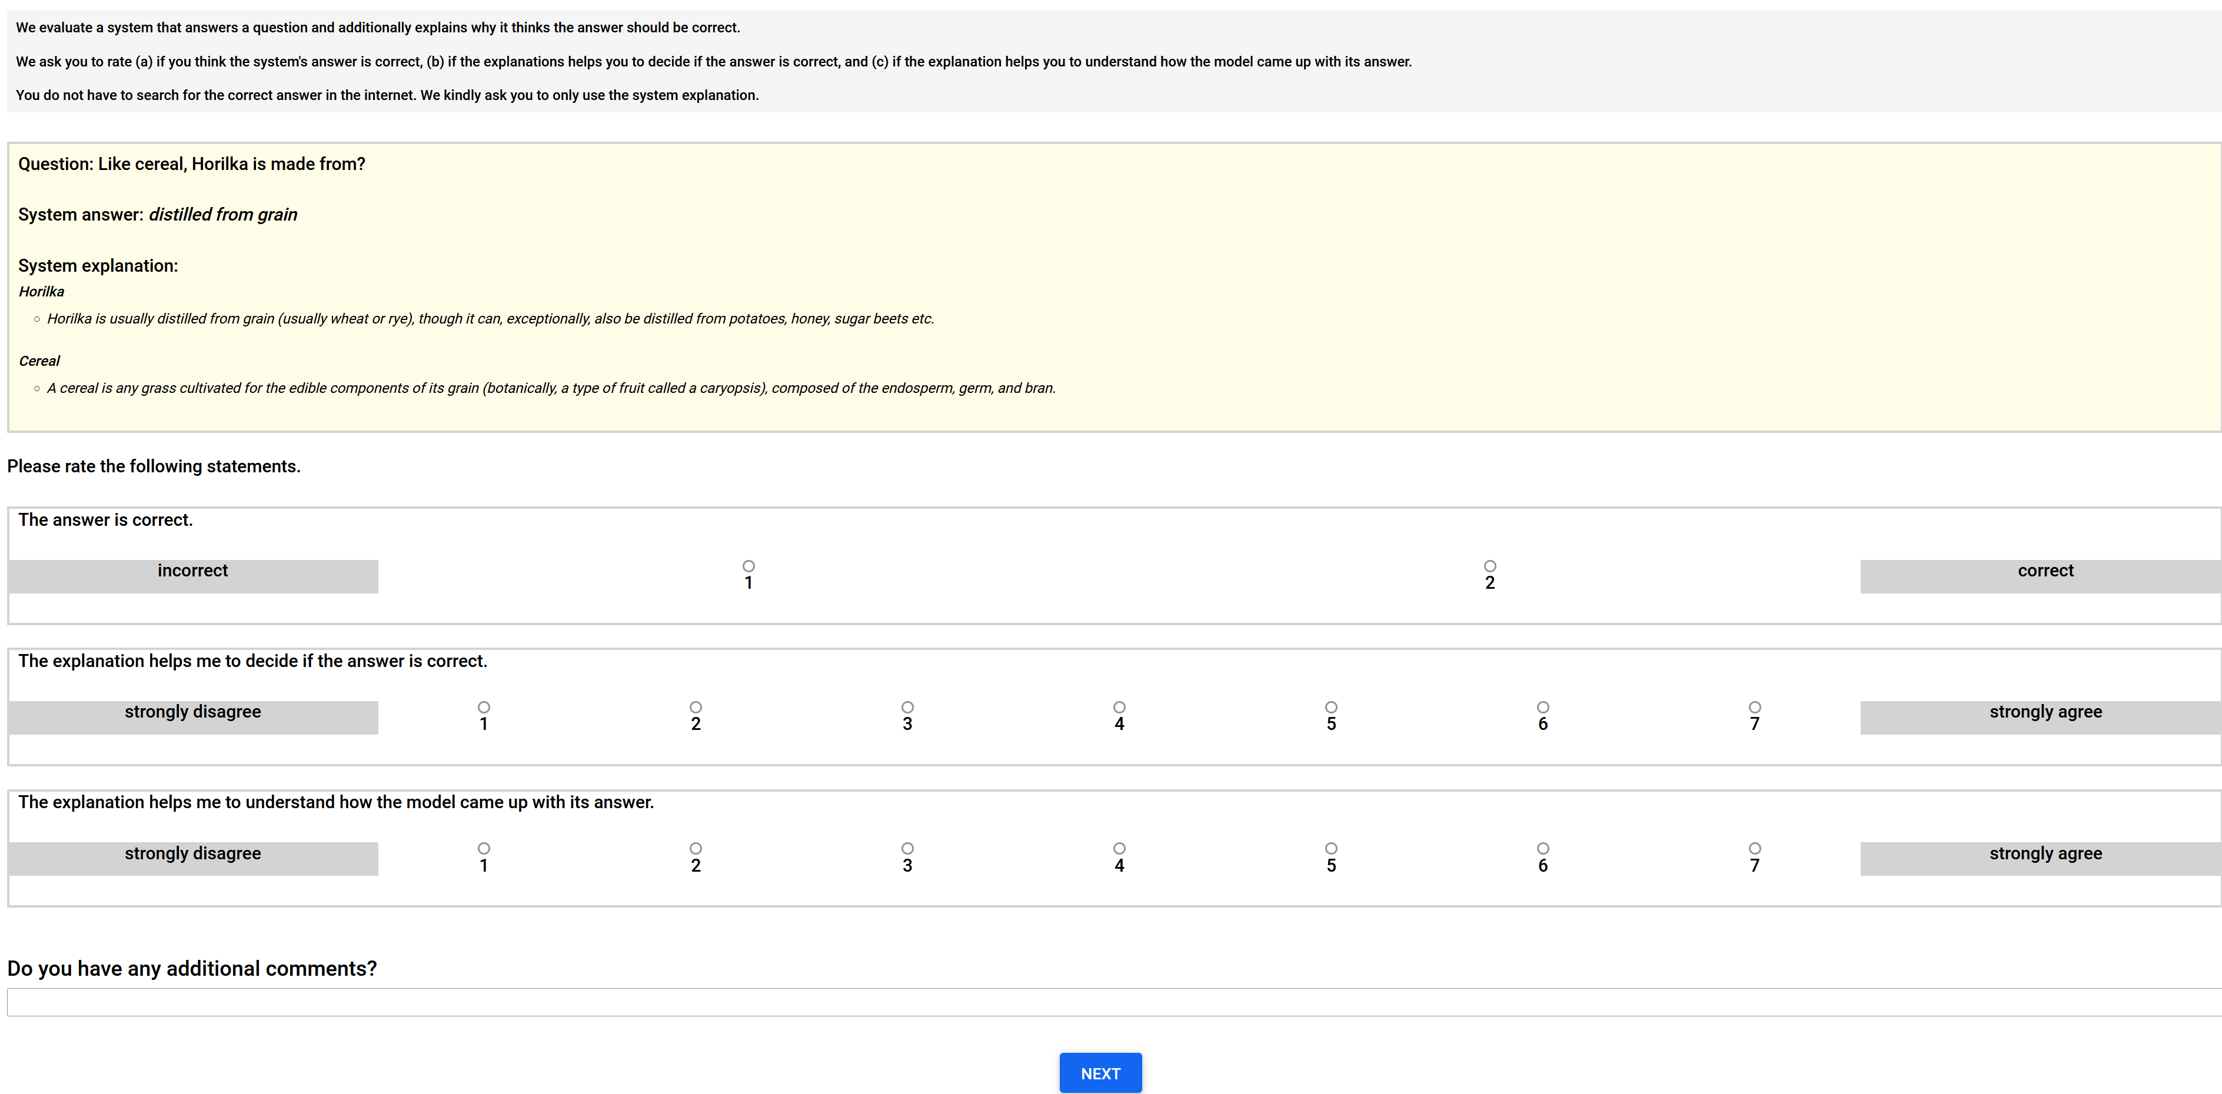Screen dimensions: 2222x1094
Task: Click the 'Horilka' explanation heading
Action: pyautogui.click(x=41, y=291)
